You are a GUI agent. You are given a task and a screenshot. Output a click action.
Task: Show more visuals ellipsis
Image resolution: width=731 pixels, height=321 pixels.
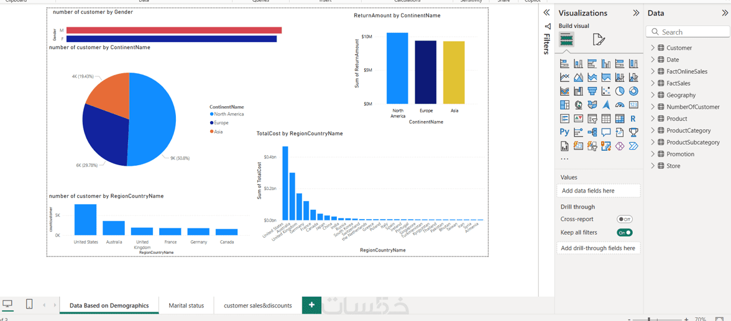[x=564, y=159]
